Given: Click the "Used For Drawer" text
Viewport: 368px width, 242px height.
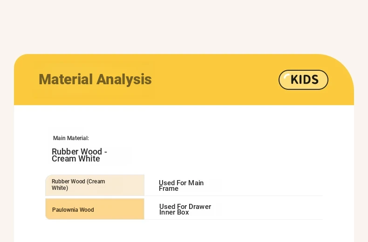Looking at the screenshot, I should coord(185,206).
